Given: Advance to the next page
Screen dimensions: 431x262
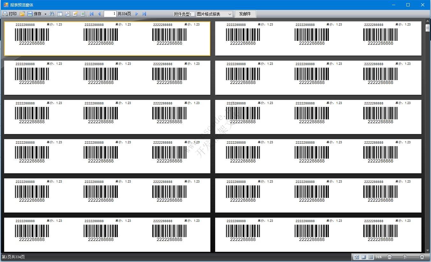Looking at the screenshot, I should coord(137,14).
